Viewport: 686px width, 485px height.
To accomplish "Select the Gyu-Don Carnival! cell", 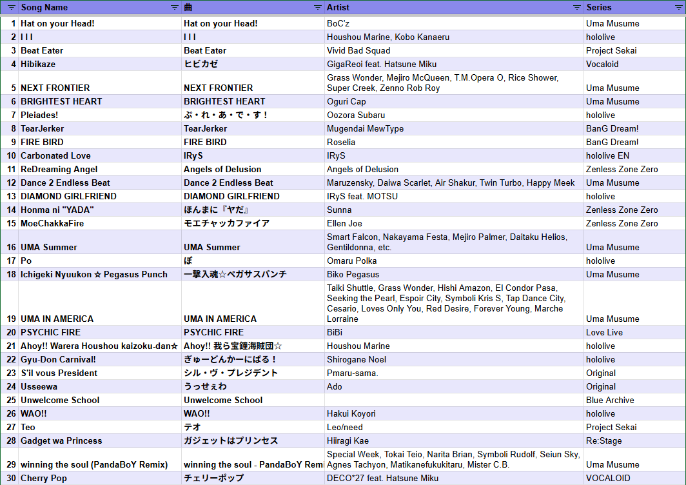I will click(100, 360).
